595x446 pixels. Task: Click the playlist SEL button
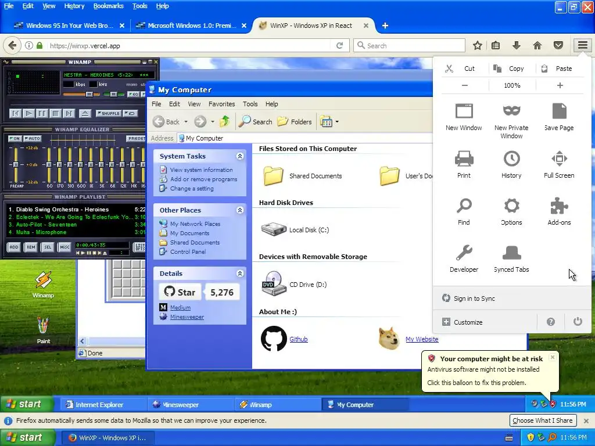pos(48,247)
